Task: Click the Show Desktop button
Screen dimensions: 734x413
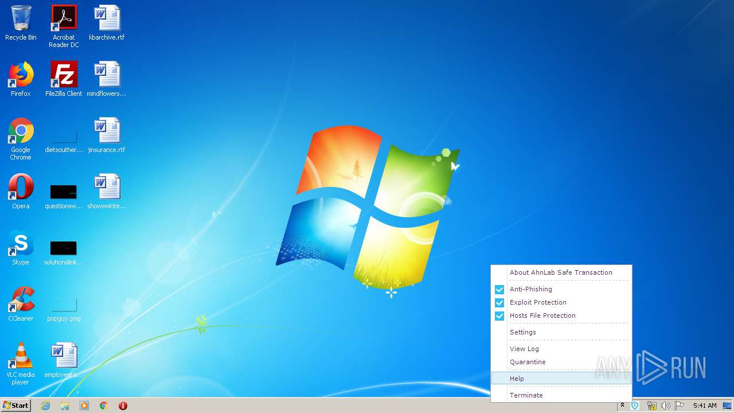Action: [728, 406]
